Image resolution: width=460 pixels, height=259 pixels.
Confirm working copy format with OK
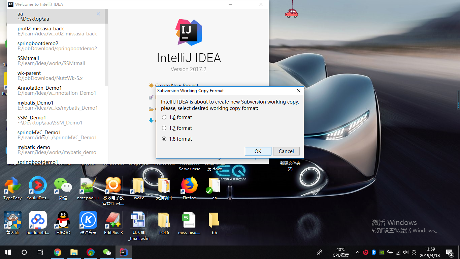tap(258, 151)
